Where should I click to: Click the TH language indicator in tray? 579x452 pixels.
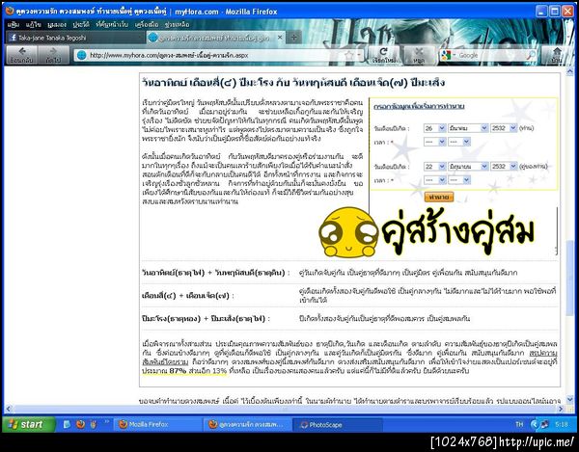click(x=519, y=424)
